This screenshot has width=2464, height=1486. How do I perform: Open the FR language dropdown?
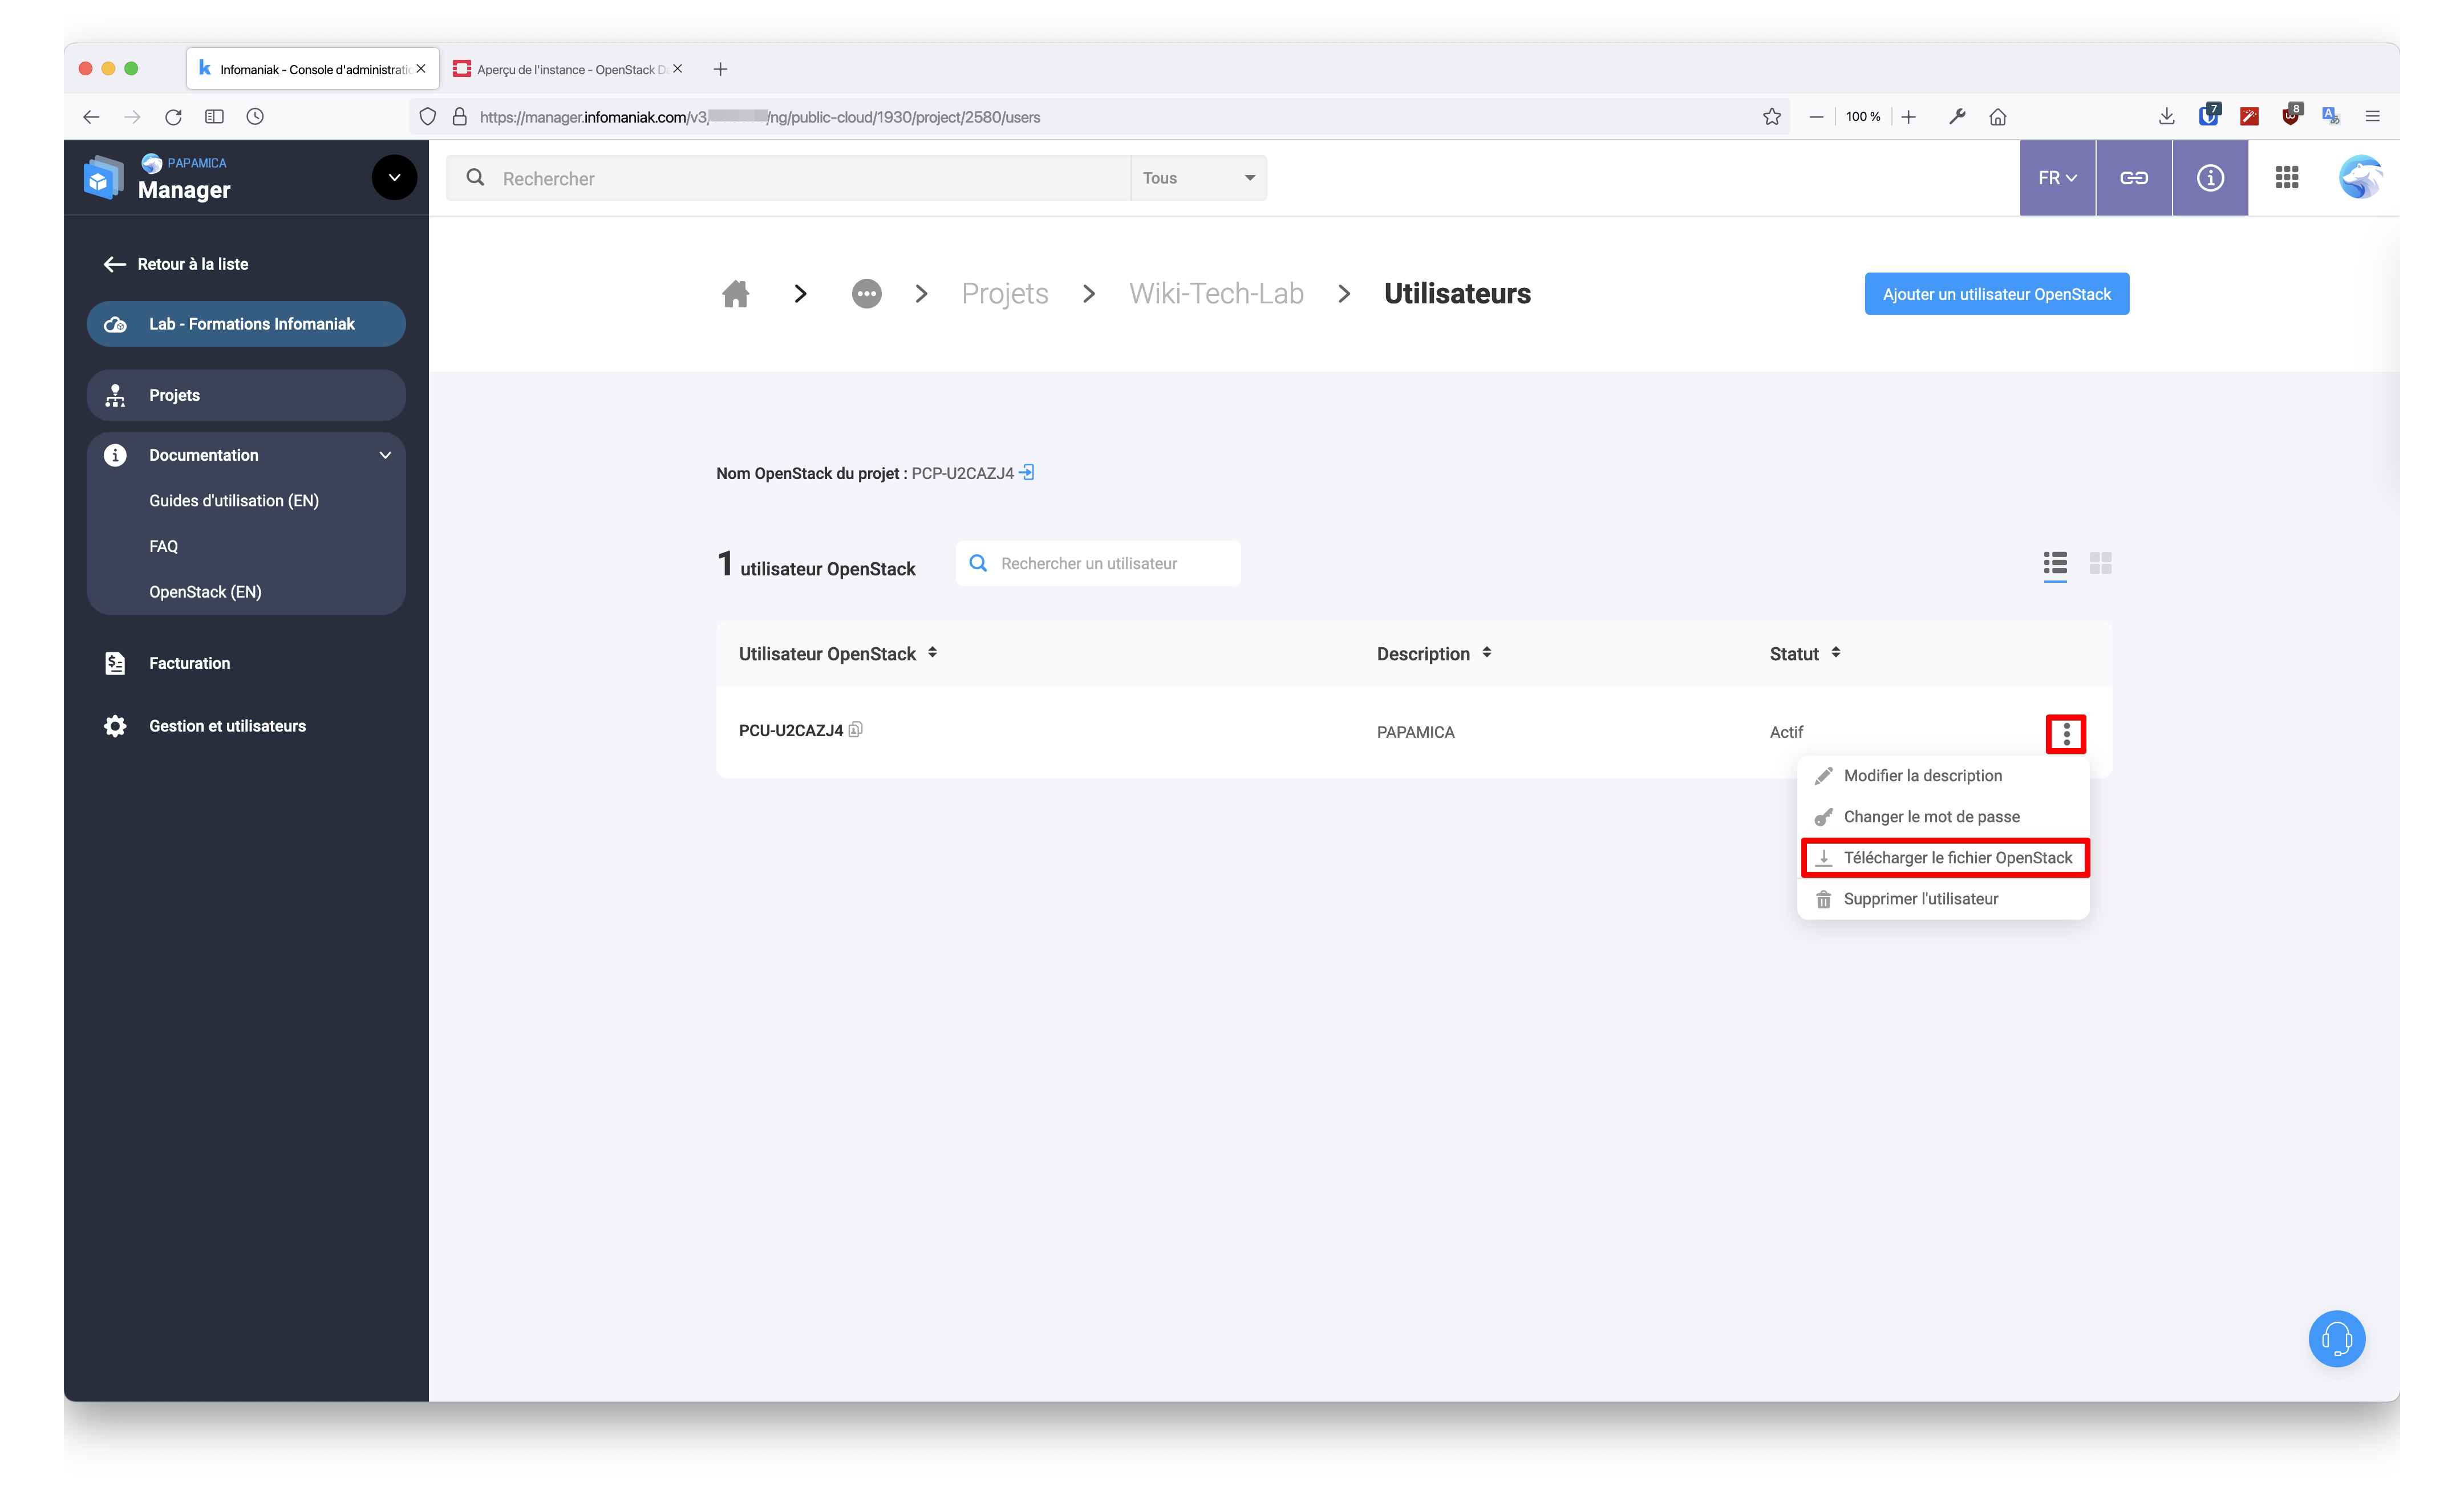(x=2056, y=177)
